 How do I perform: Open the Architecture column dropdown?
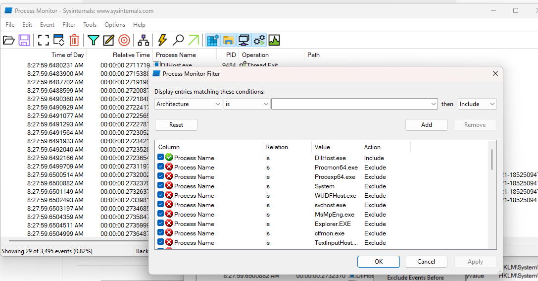point(188,104)
